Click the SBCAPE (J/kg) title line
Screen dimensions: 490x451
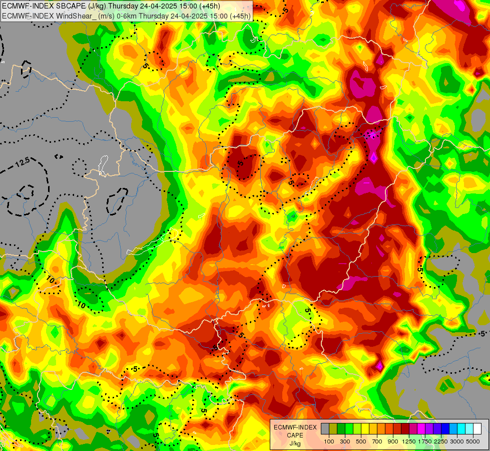pos(111,6)
